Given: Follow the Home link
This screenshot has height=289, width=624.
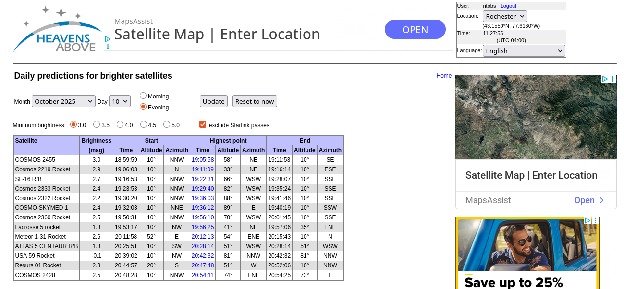Looking at the screenshot, I should tap(444, 76).
